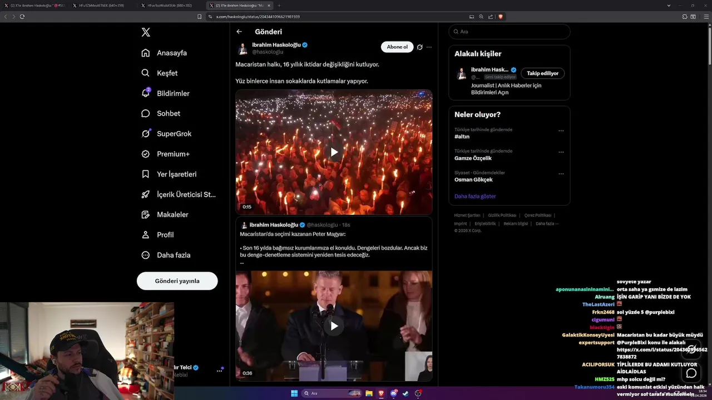Open the Sohbet chat section
712x400 pixels.
coord(161,113)
